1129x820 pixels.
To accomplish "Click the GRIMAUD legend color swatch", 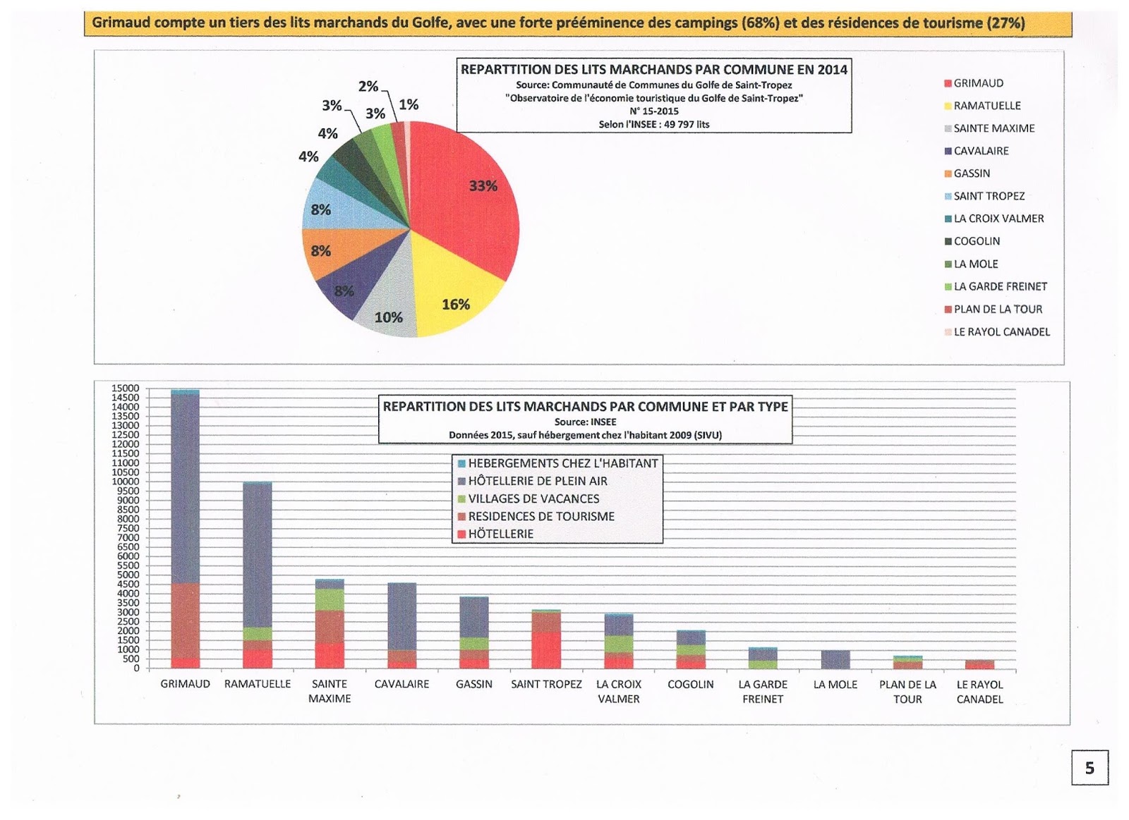I will 948,84.
